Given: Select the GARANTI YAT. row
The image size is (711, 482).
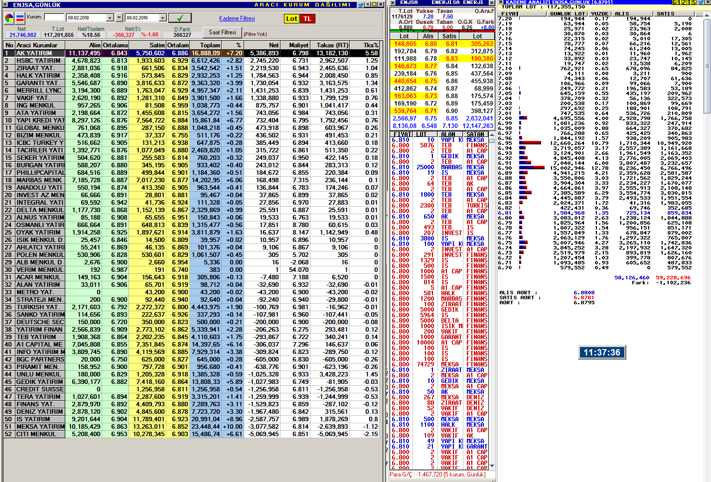Looking at the screenshot, I should pos(191,83).
